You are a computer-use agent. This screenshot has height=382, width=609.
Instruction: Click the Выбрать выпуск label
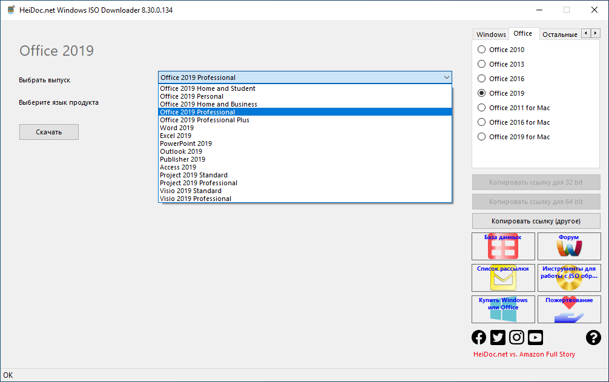click(45, 80)
